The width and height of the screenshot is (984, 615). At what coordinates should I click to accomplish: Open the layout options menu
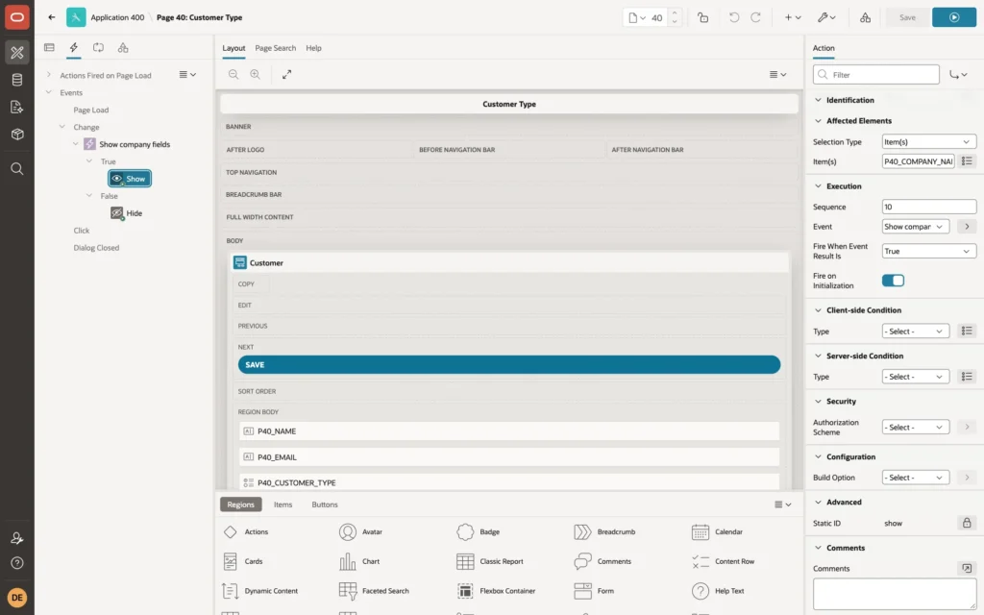[x=777, y=74]
